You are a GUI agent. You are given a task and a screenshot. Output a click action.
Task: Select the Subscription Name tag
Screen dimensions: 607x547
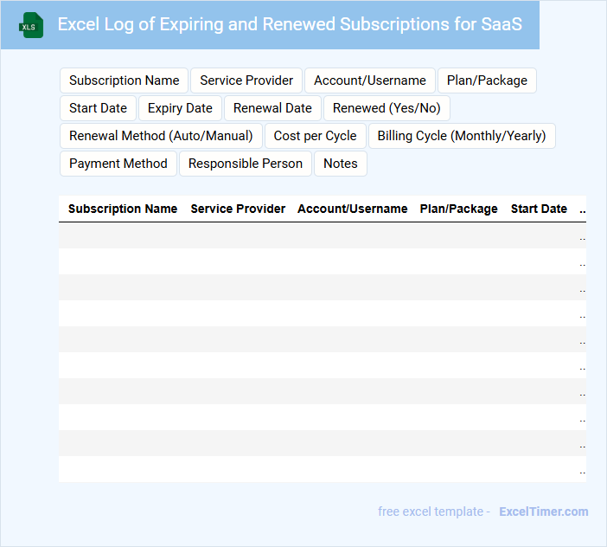pos(124,80)
